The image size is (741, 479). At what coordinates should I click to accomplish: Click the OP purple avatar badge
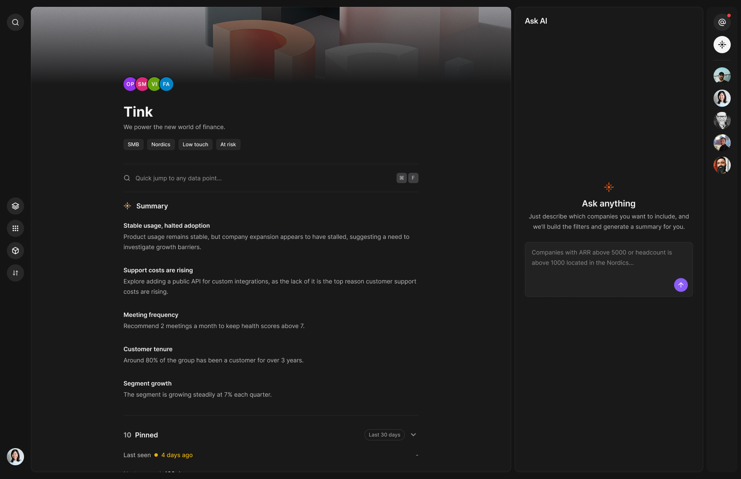(x=130, y=84)
